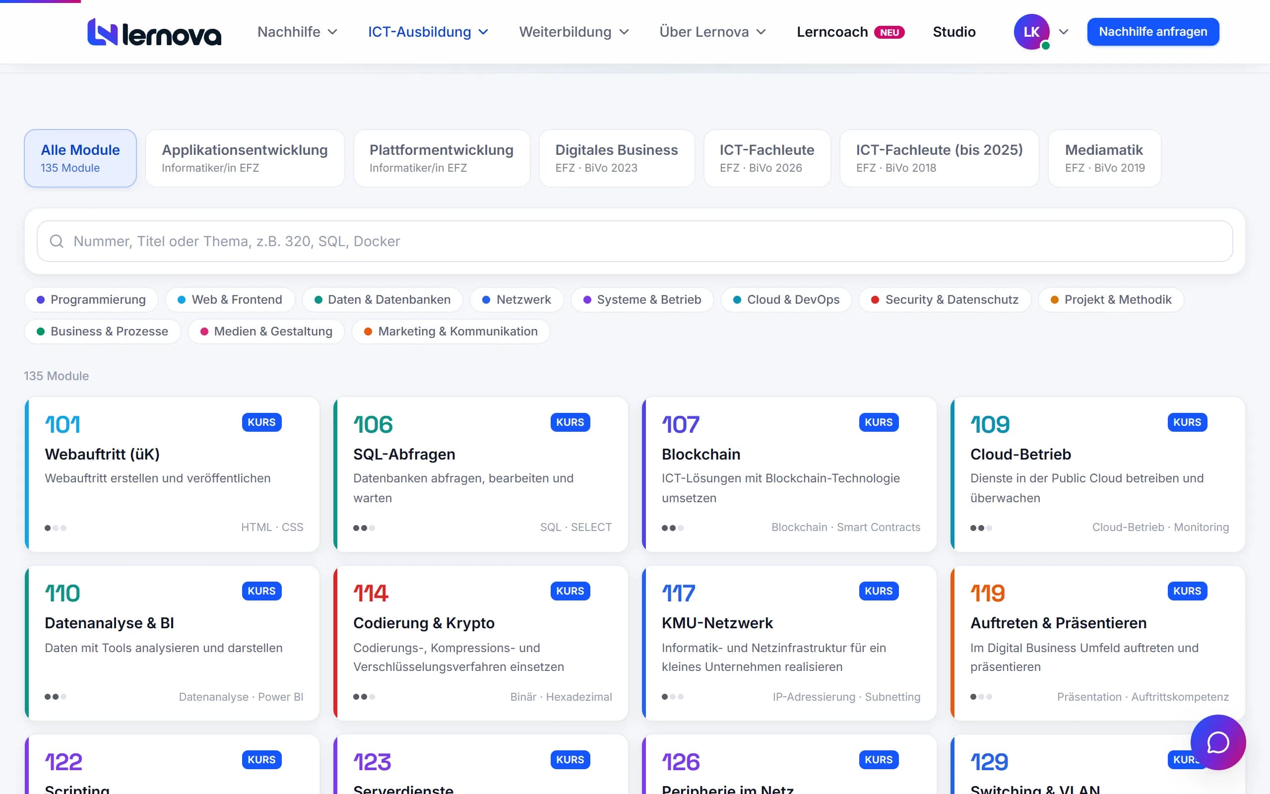Expand the Nachhilfe dropdown menu
Screen dimensions: 1270x794
[297, 32]
